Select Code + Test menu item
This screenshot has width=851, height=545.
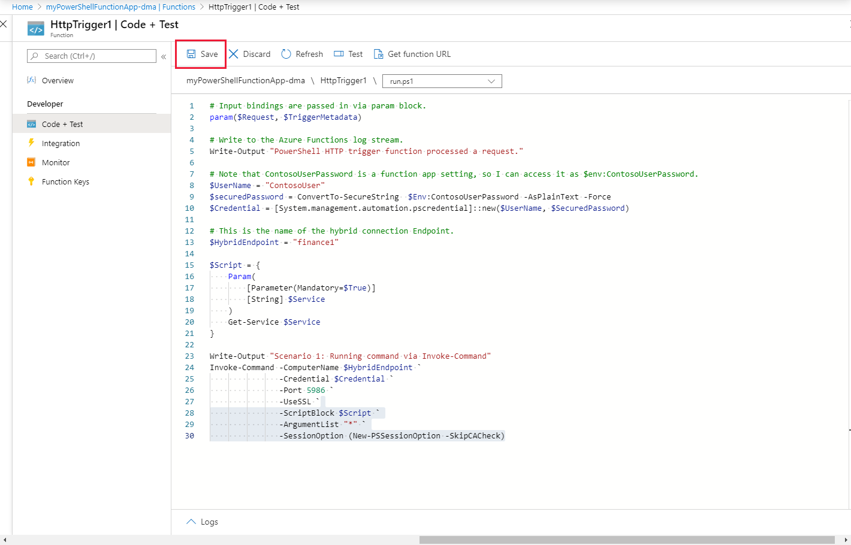[62, 124]
